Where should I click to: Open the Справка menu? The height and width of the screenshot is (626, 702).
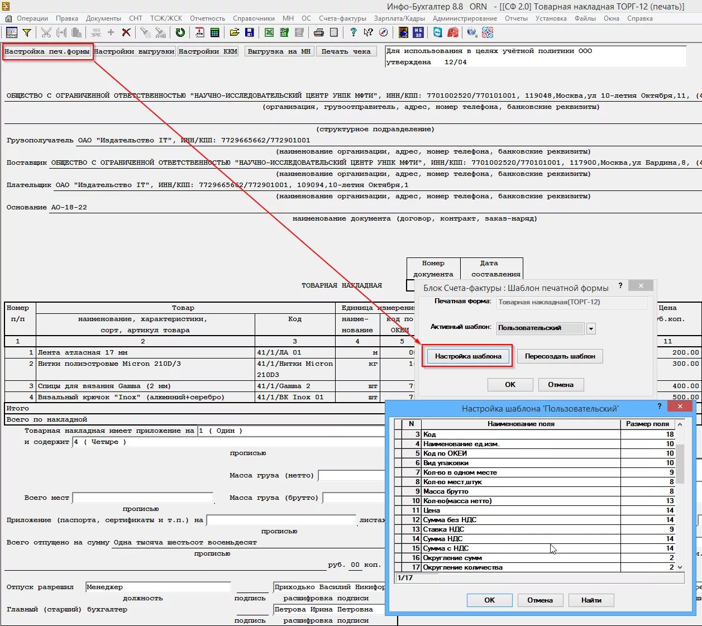coord(640,18)
